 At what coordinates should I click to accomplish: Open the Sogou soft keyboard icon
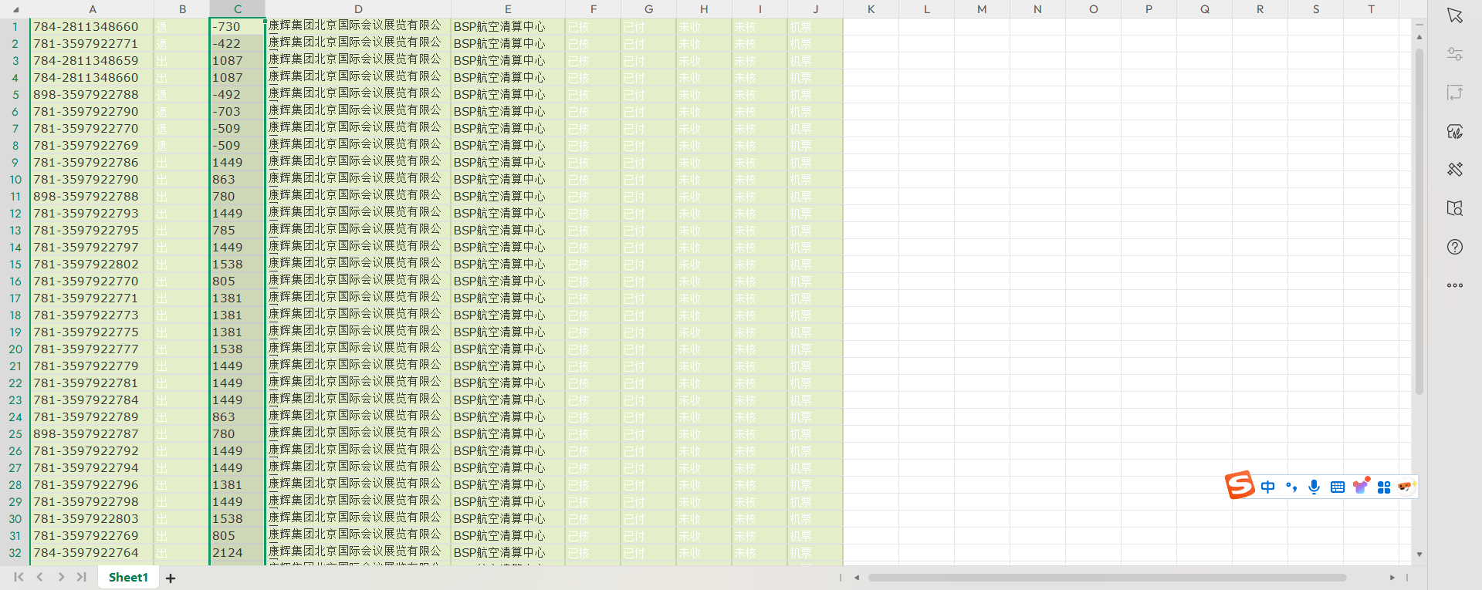1338,487
